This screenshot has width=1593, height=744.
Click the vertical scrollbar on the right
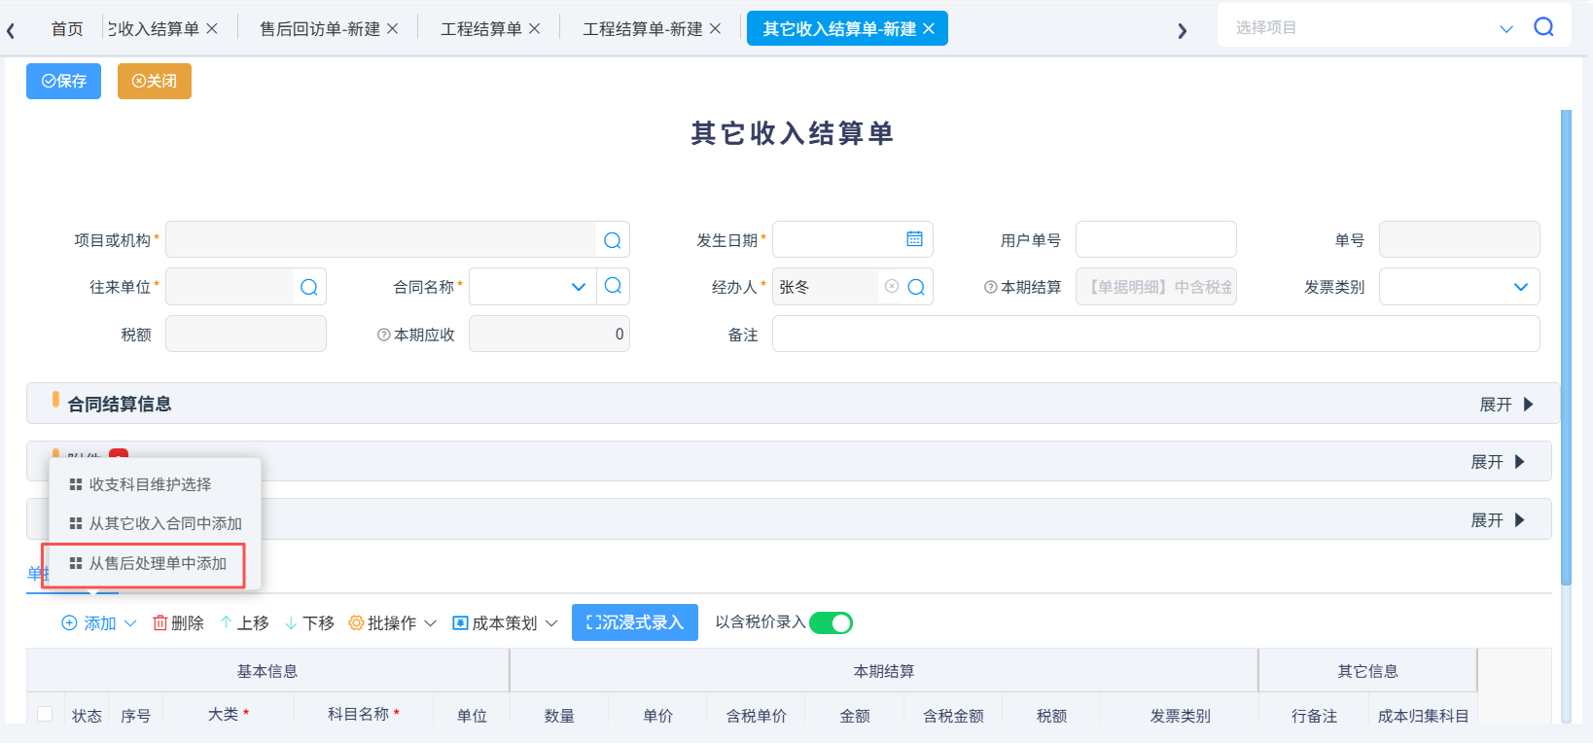1566,347
